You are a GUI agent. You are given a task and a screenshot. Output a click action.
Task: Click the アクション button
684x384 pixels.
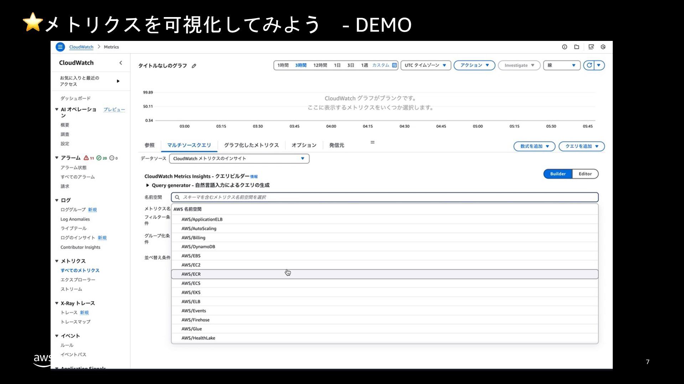[474, 65]
